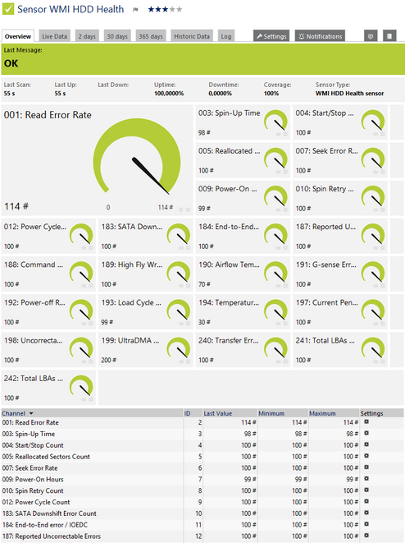Click the 188: Command gauge tile

(x=48, y=274)
